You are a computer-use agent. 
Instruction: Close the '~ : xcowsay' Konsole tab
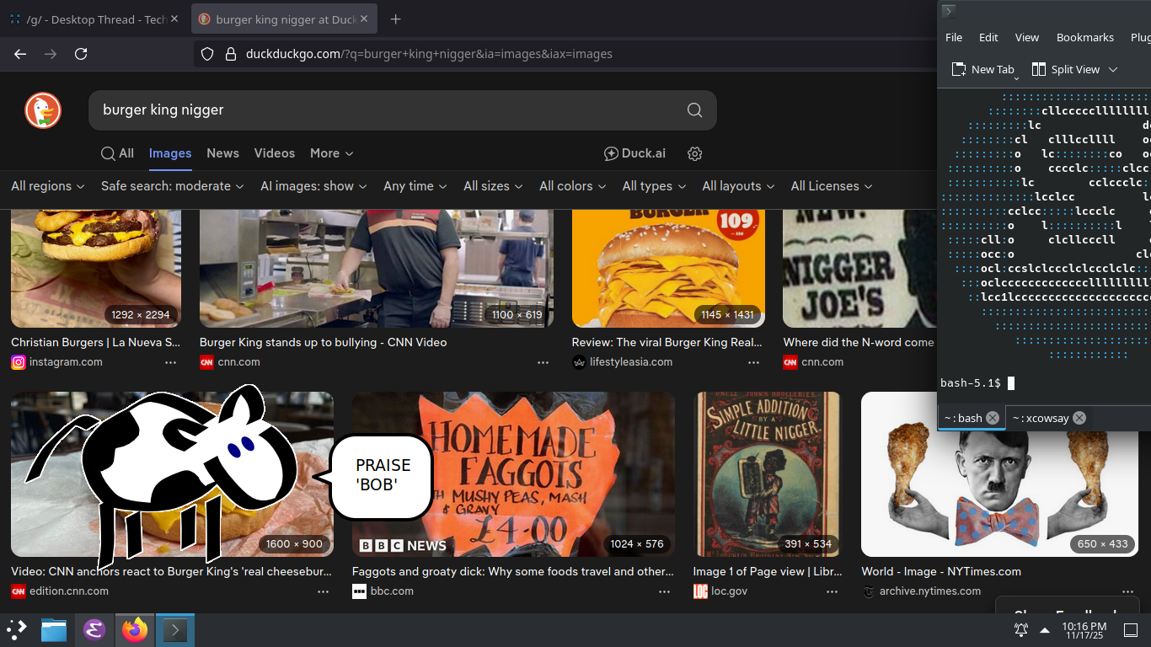coord(1079,418)
